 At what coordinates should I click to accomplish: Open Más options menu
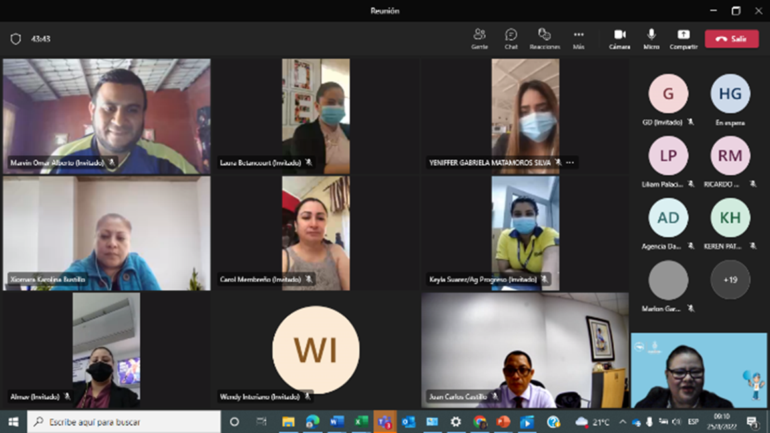coord(578,39)
